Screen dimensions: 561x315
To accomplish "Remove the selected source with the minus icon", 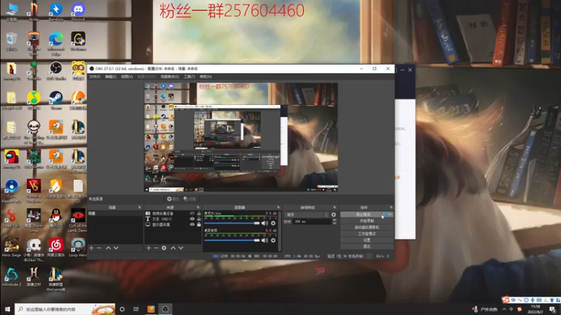I will point(156,248).
